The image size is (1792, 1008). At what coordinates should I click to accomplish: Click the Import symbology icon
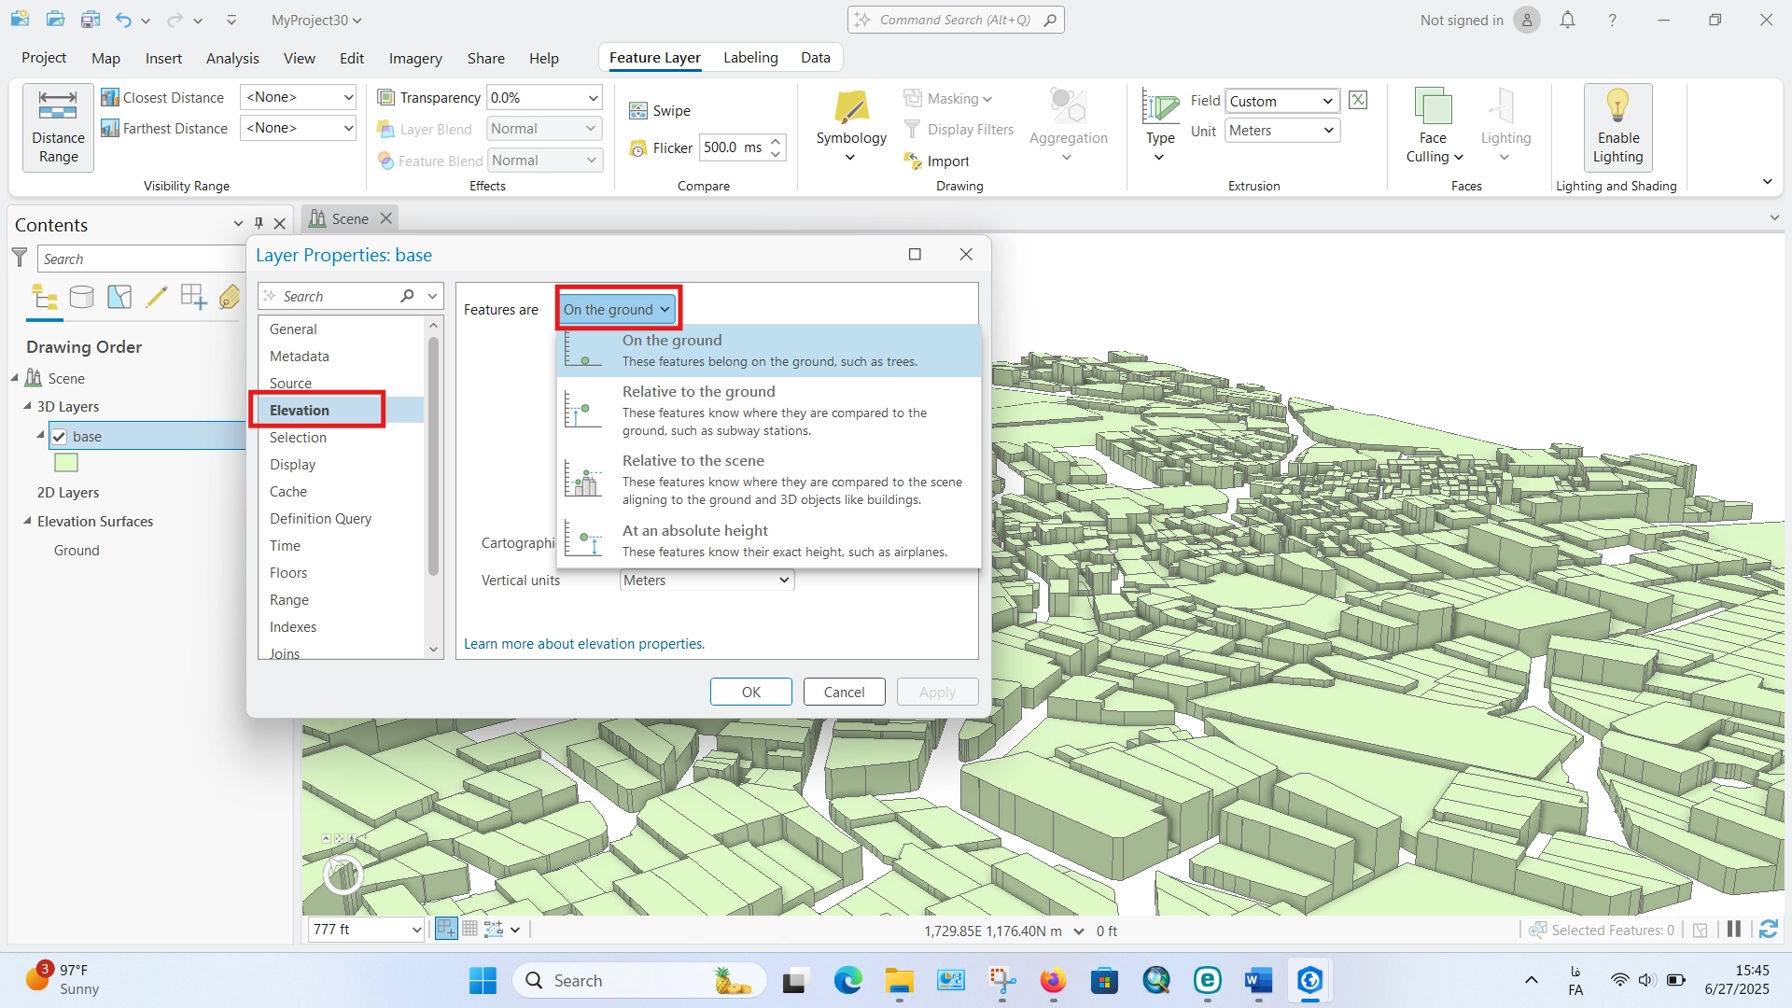click(x=913, y=161)
